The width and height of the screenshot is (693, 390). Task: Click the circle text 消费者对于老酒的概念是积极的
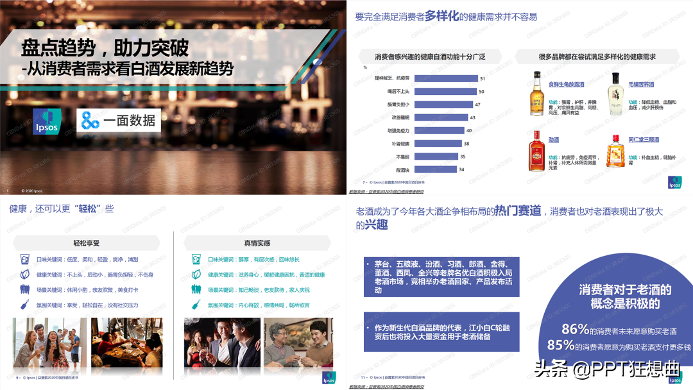[625, 296]
